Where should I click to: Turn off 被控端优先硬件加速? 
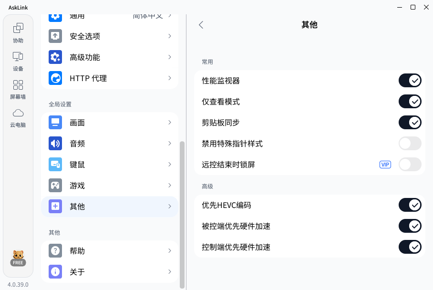[x=410, y=226]
